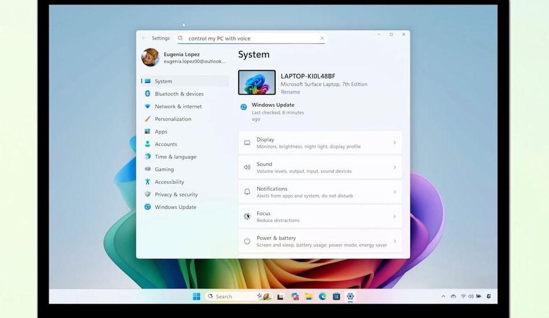
Task: Show hidden system tray icons
Action: pos(443,297)
